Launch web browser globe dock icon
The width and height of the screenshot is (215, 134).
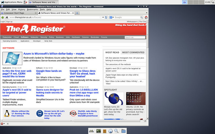click(x=110, y=131)
